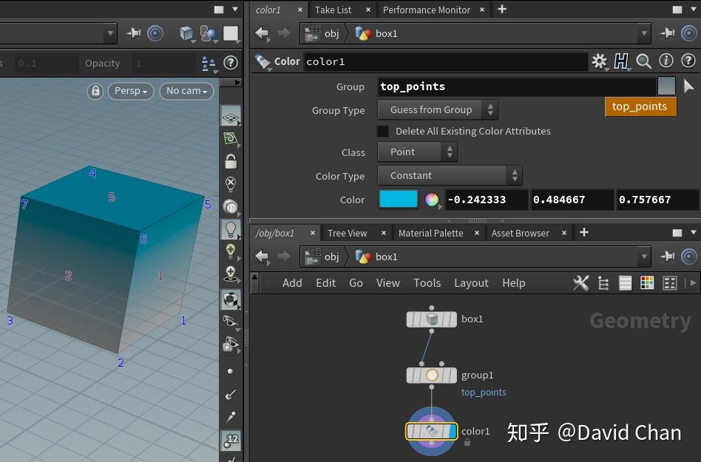Toggle the Delete All Existing Color Attributes checkbox
701x462 pixels.
(382, 131)
